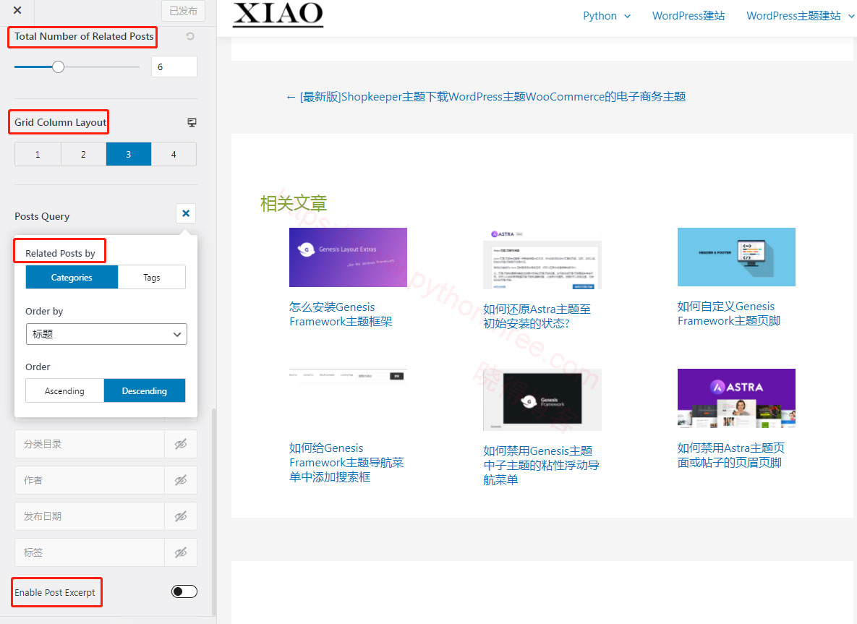Reset the Total Number of Related Posts

[x=190, y=36]
